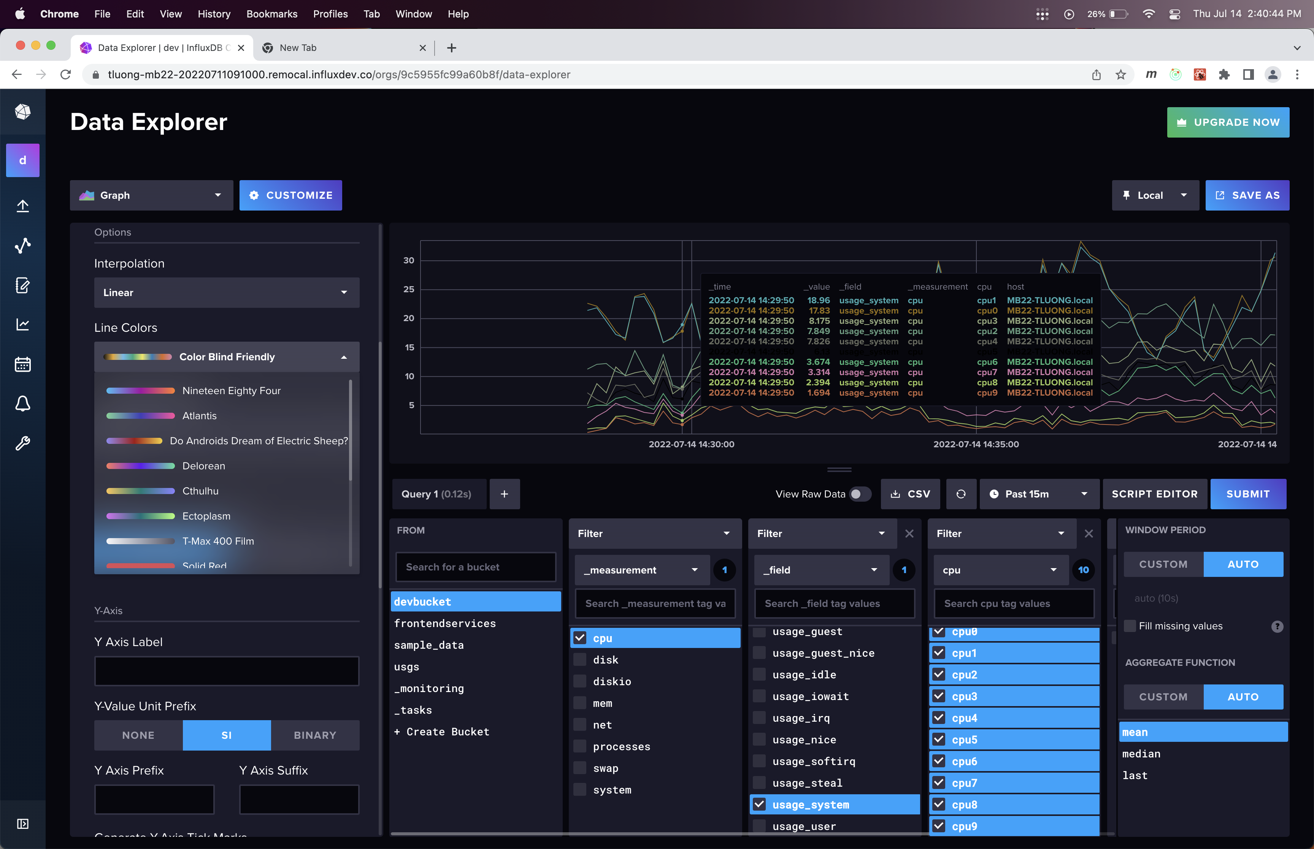
Task: Open the Interpolation Linear dropdown
Action: (x=227, y=293)
